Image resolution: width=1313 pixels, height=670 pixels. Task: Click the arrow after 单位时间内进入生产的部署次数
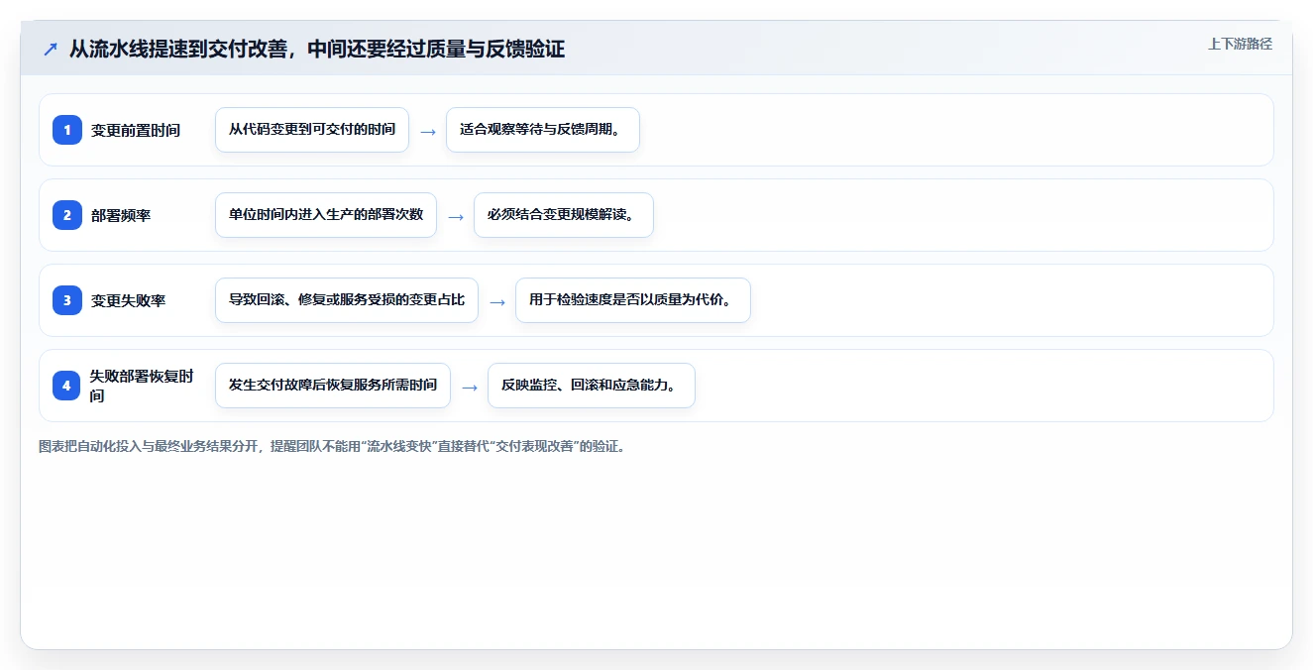tap(456, 216)
